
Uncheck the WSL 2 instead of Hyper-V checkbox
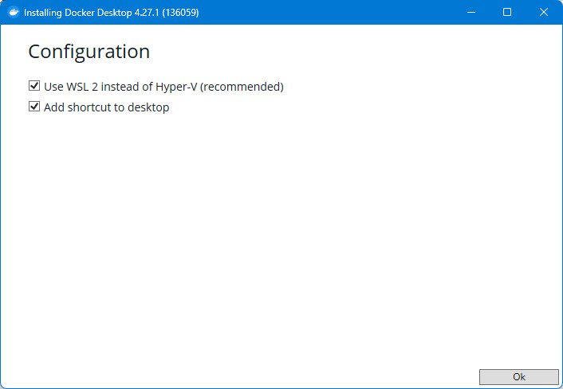(x=34, y=86)
